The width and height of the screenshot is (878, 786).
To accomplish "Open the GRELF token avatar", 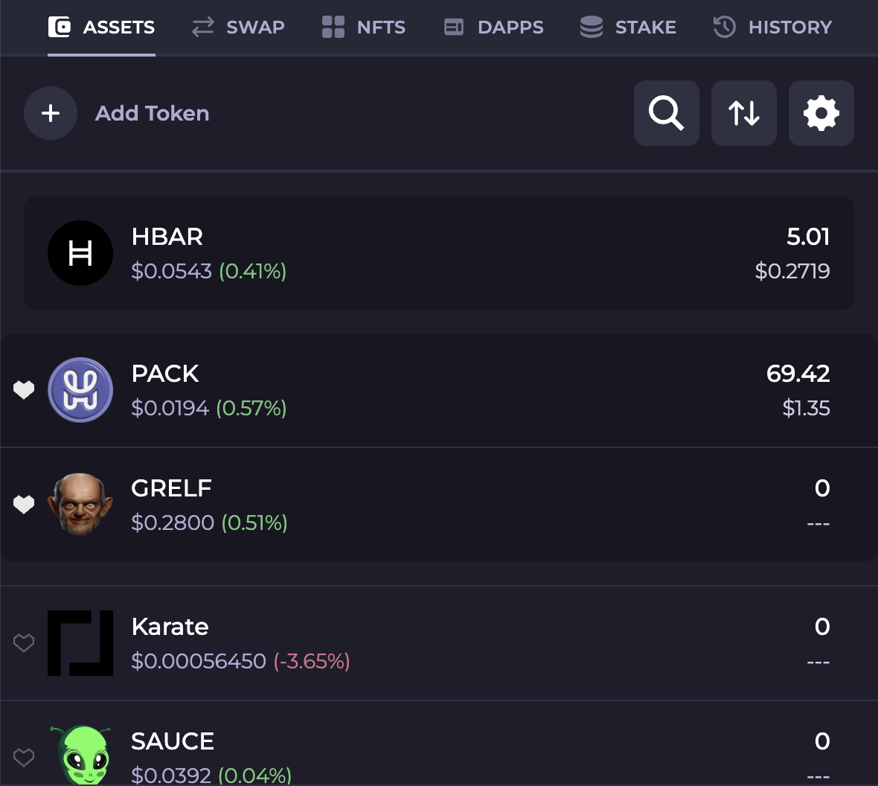I will tap(80, 505).
